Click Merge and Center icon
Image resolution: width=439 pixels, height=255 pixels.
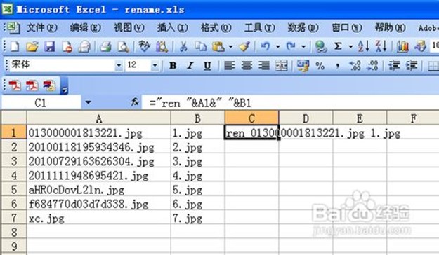click(281, 66)
